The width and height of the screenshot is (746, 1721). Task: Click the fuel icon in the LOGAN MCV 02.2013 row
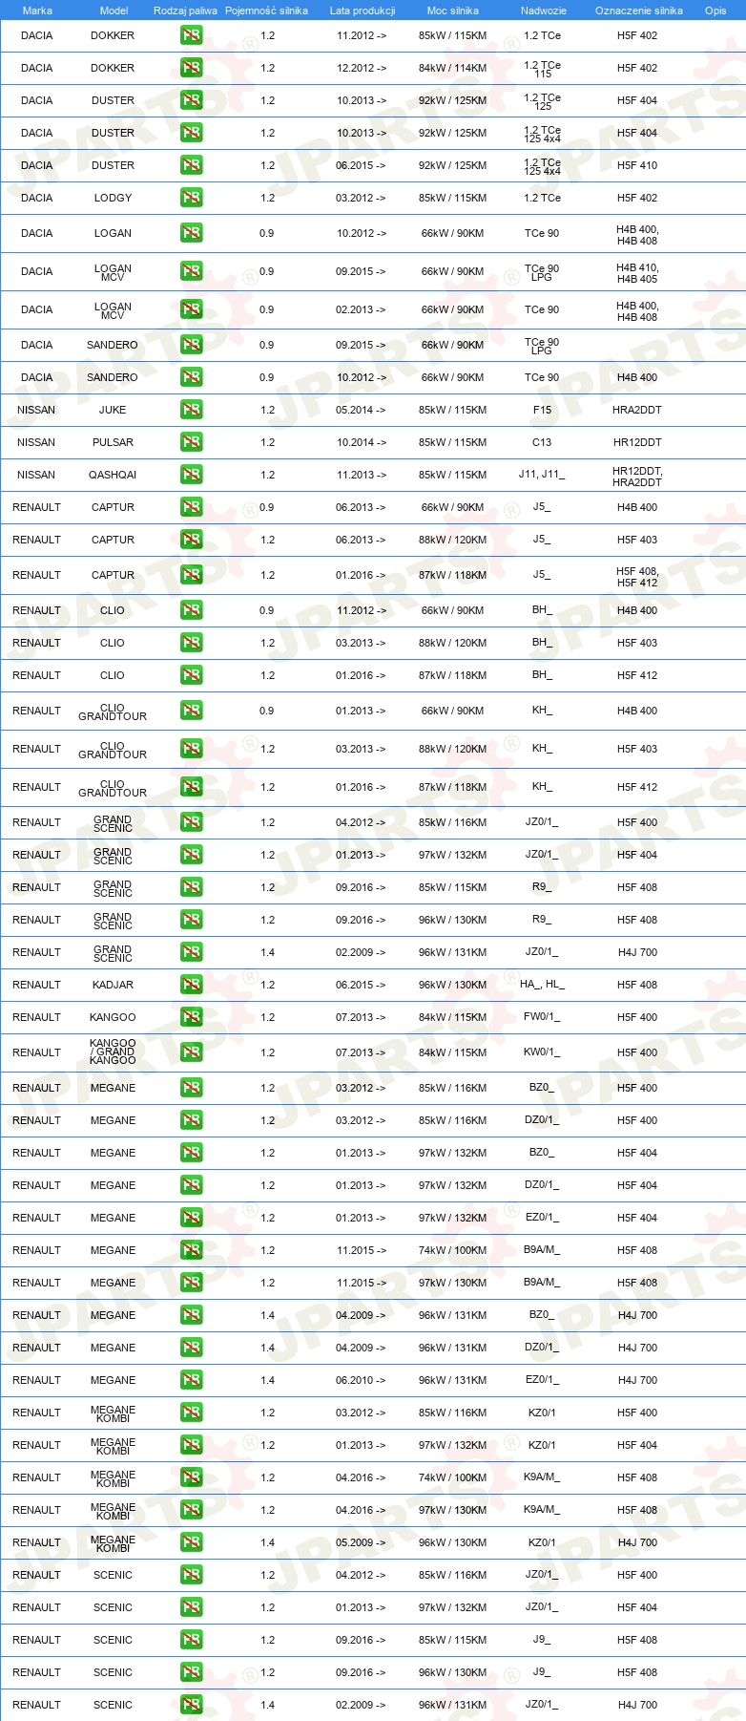191,309
